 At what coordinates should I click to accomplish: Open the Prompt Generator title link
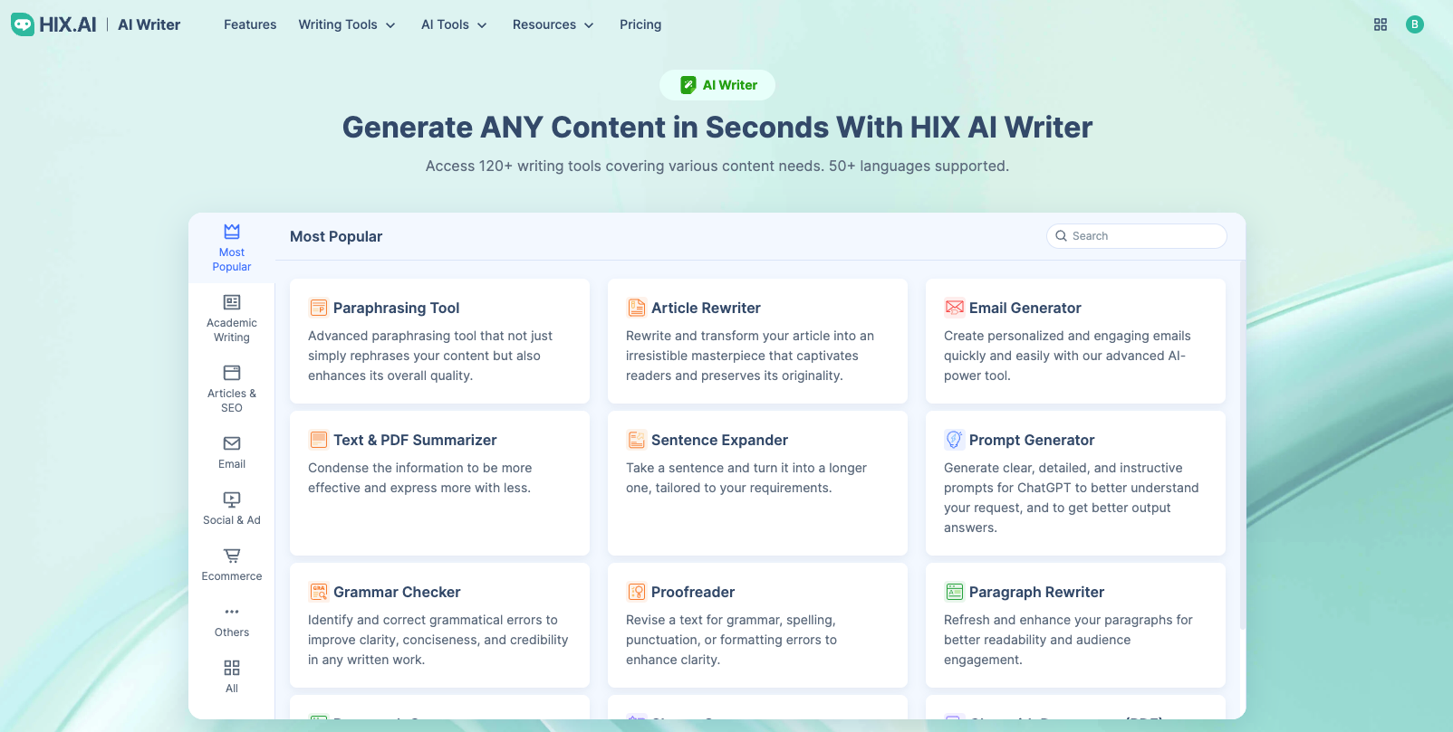[x=1032, y=440]
